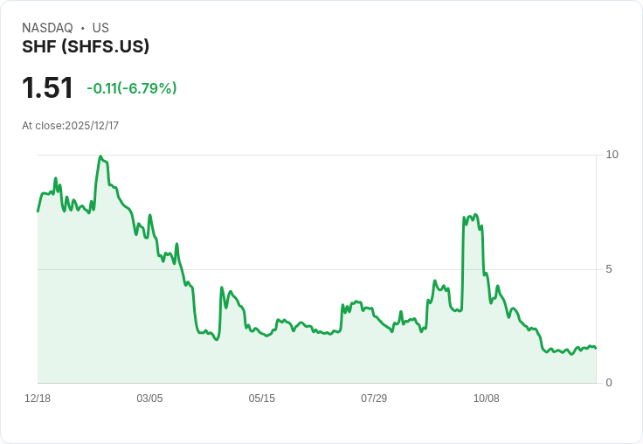Click the April price spike peak
This screenshot has width=643, height=444.
point(222,288)
